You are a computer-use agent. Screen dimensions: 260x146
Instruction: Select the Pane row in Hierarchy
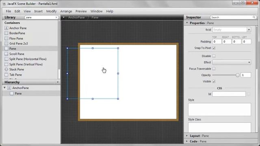click(31, 93)
